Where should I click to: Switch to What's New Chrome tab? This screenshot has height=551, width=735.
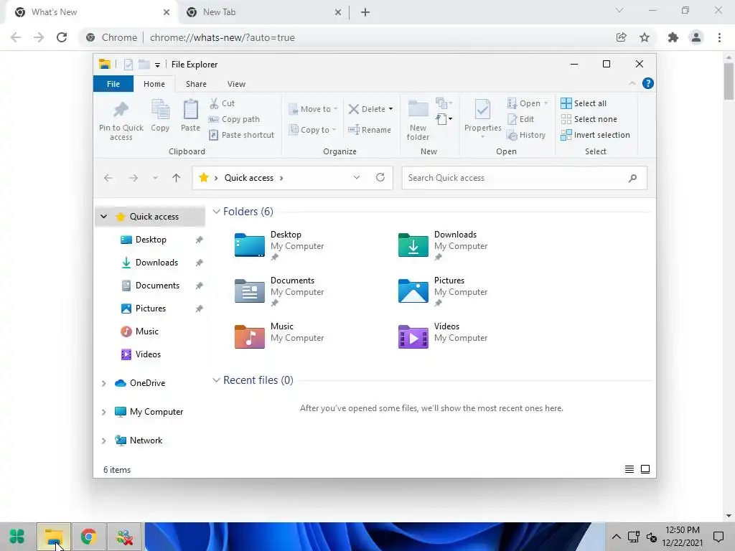pos(91,12)
